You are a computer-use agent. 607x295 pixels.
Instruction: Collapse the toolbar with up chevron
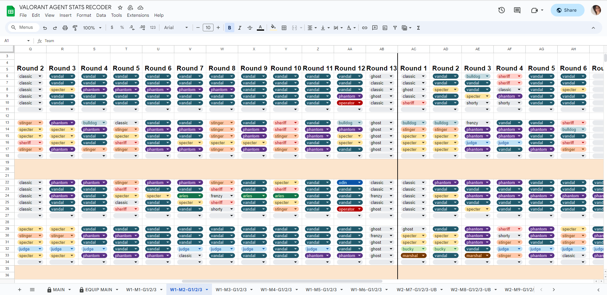(x=593, y=28)
